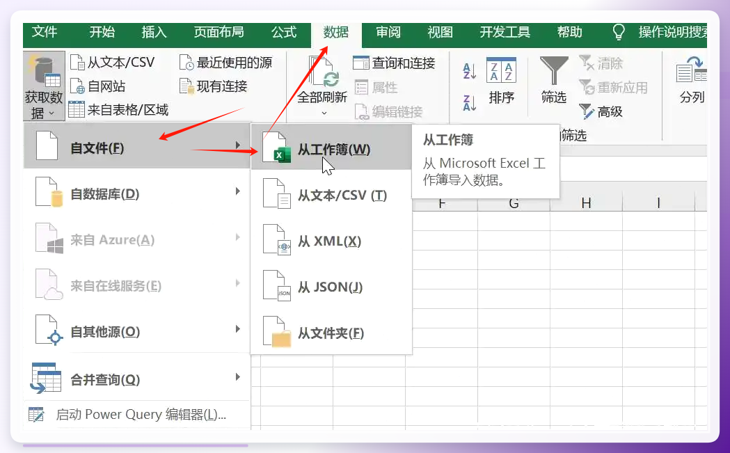Switch to the 视图 tab
Screen dimensions: 730x453
point(441,31)
